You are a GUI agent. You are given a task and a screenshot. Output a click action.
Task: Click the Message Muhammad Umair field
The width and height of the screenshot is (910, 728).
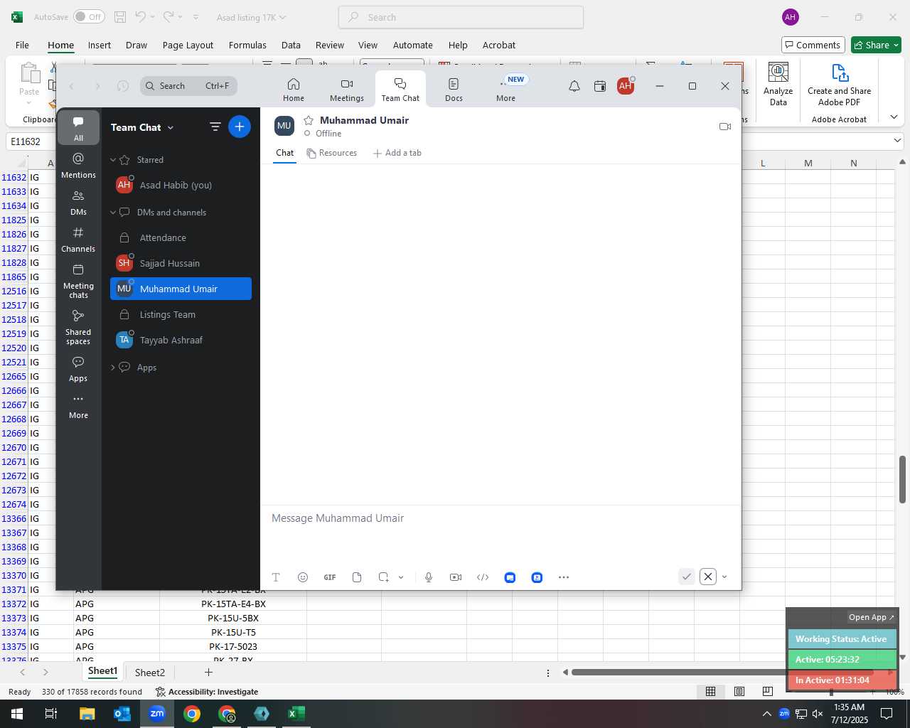point(500,518)
